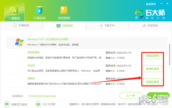Viewport: 172px width, 108px height.
Task: Open 查看官方教程 book icon at bottom
Action: (7, 104)
